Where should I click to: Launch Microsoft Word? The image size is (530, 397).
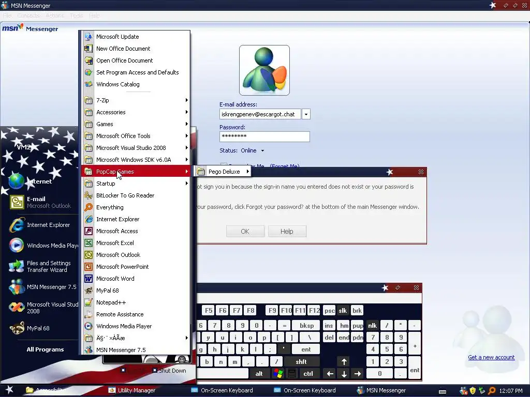pos(135,279)
